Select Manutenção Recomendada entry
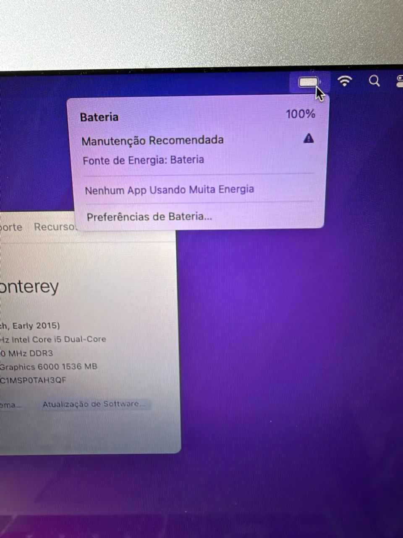Screen dimensions: 403x538 pos(152,140)
